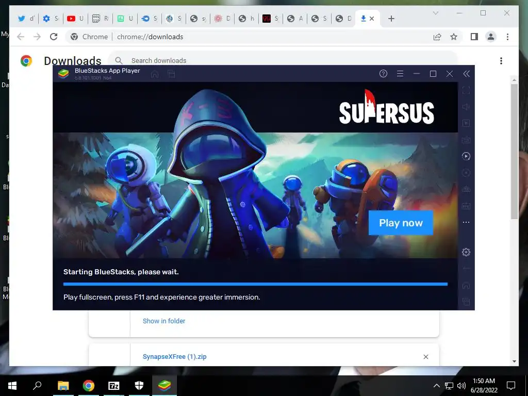Remove SynapseXFree (1).zip from downloads list
Screen dimensions: 528x396
pyautogui.click(x=426, y=357)
